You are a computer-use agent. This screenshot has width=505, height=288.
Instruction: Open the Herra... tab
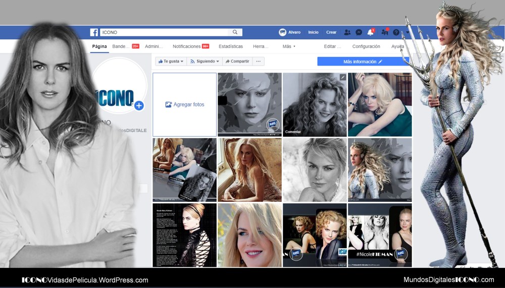click(261, 46)
